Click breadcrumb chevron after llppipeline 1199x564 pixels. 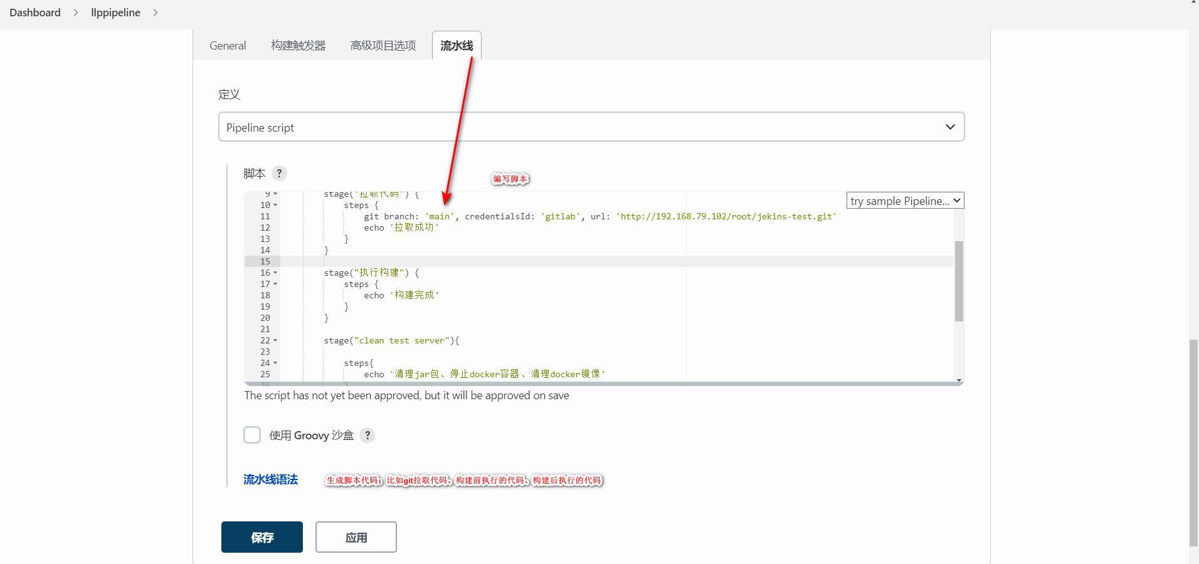click(x=156, y=13)
